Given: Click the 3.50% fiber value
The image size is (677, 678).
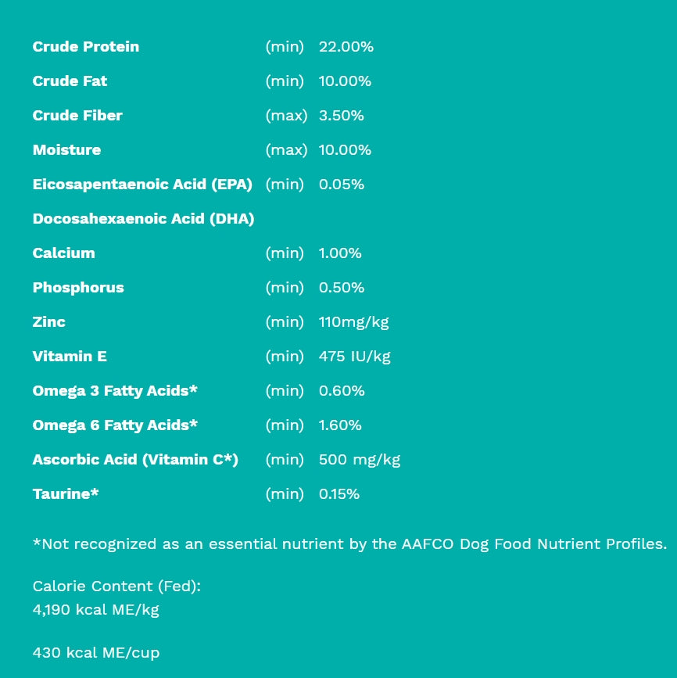Looking at the screenshot, I should pos(341,116).
